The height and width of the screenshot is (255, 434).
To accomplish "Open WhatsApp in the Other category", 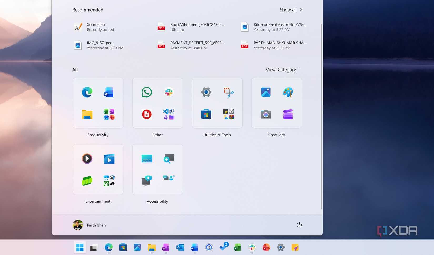I will (x=147, y=92).
